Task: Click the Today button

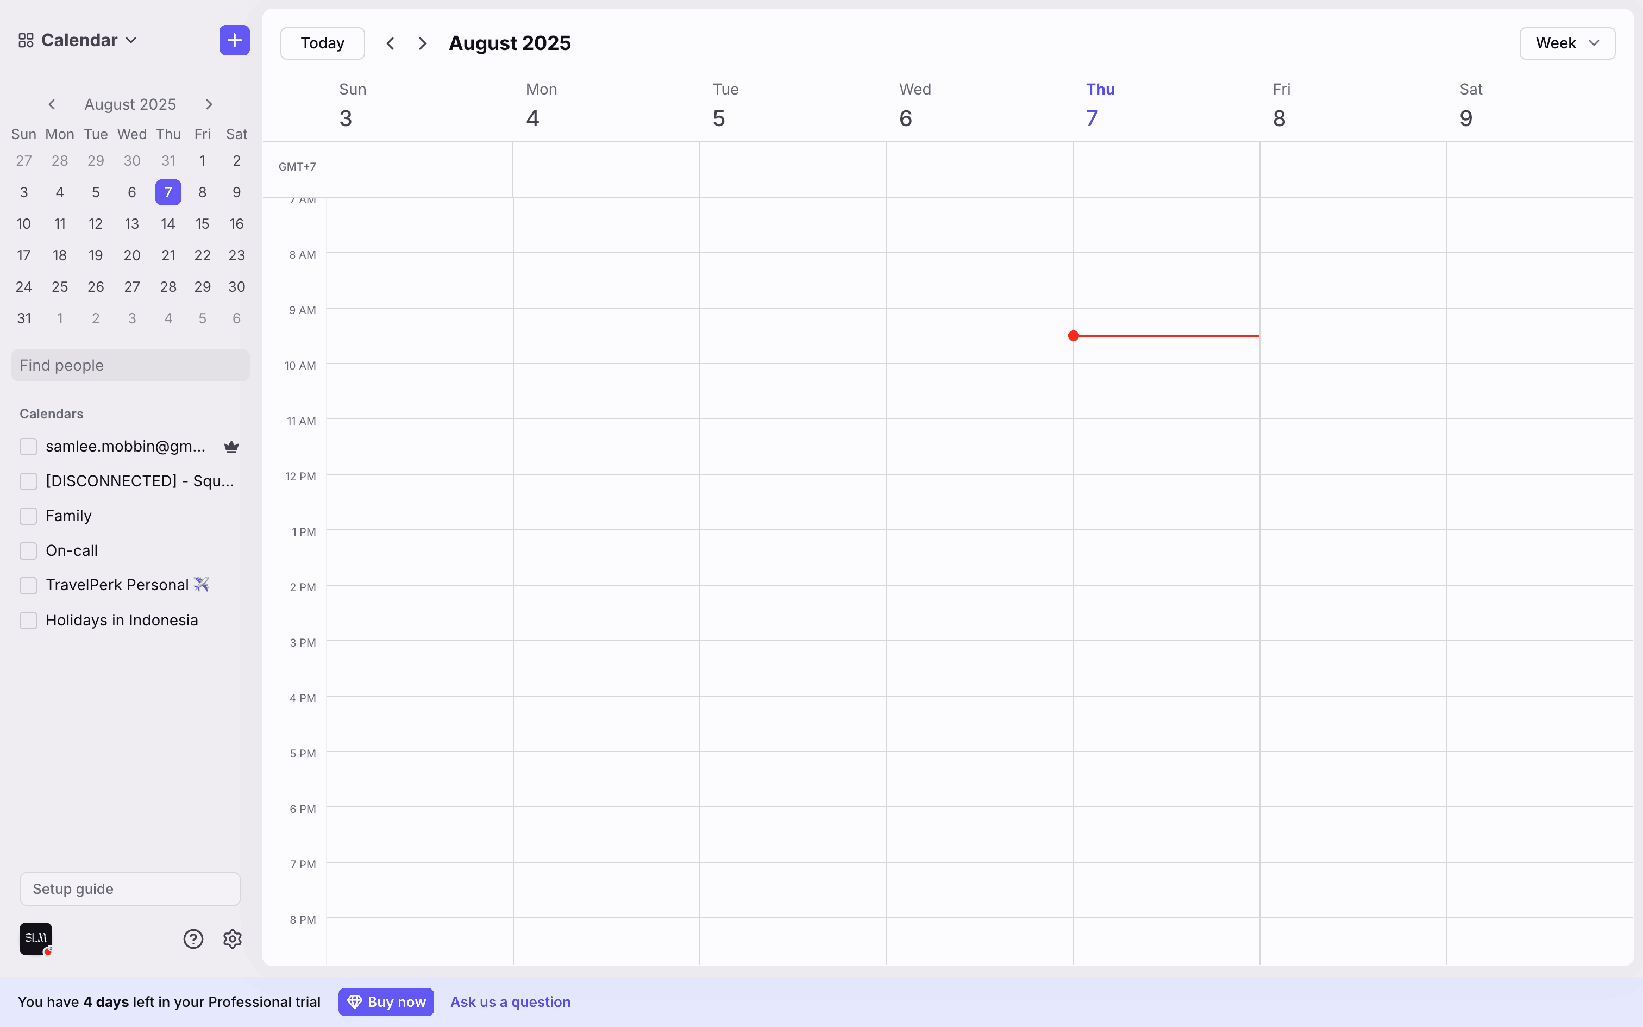Action: (322, 43)
